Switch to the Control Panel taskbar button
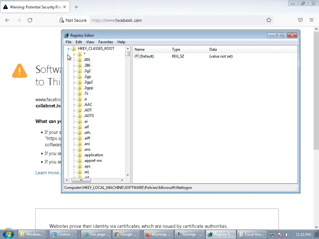The image size is (319, 239). pos(64,234)
